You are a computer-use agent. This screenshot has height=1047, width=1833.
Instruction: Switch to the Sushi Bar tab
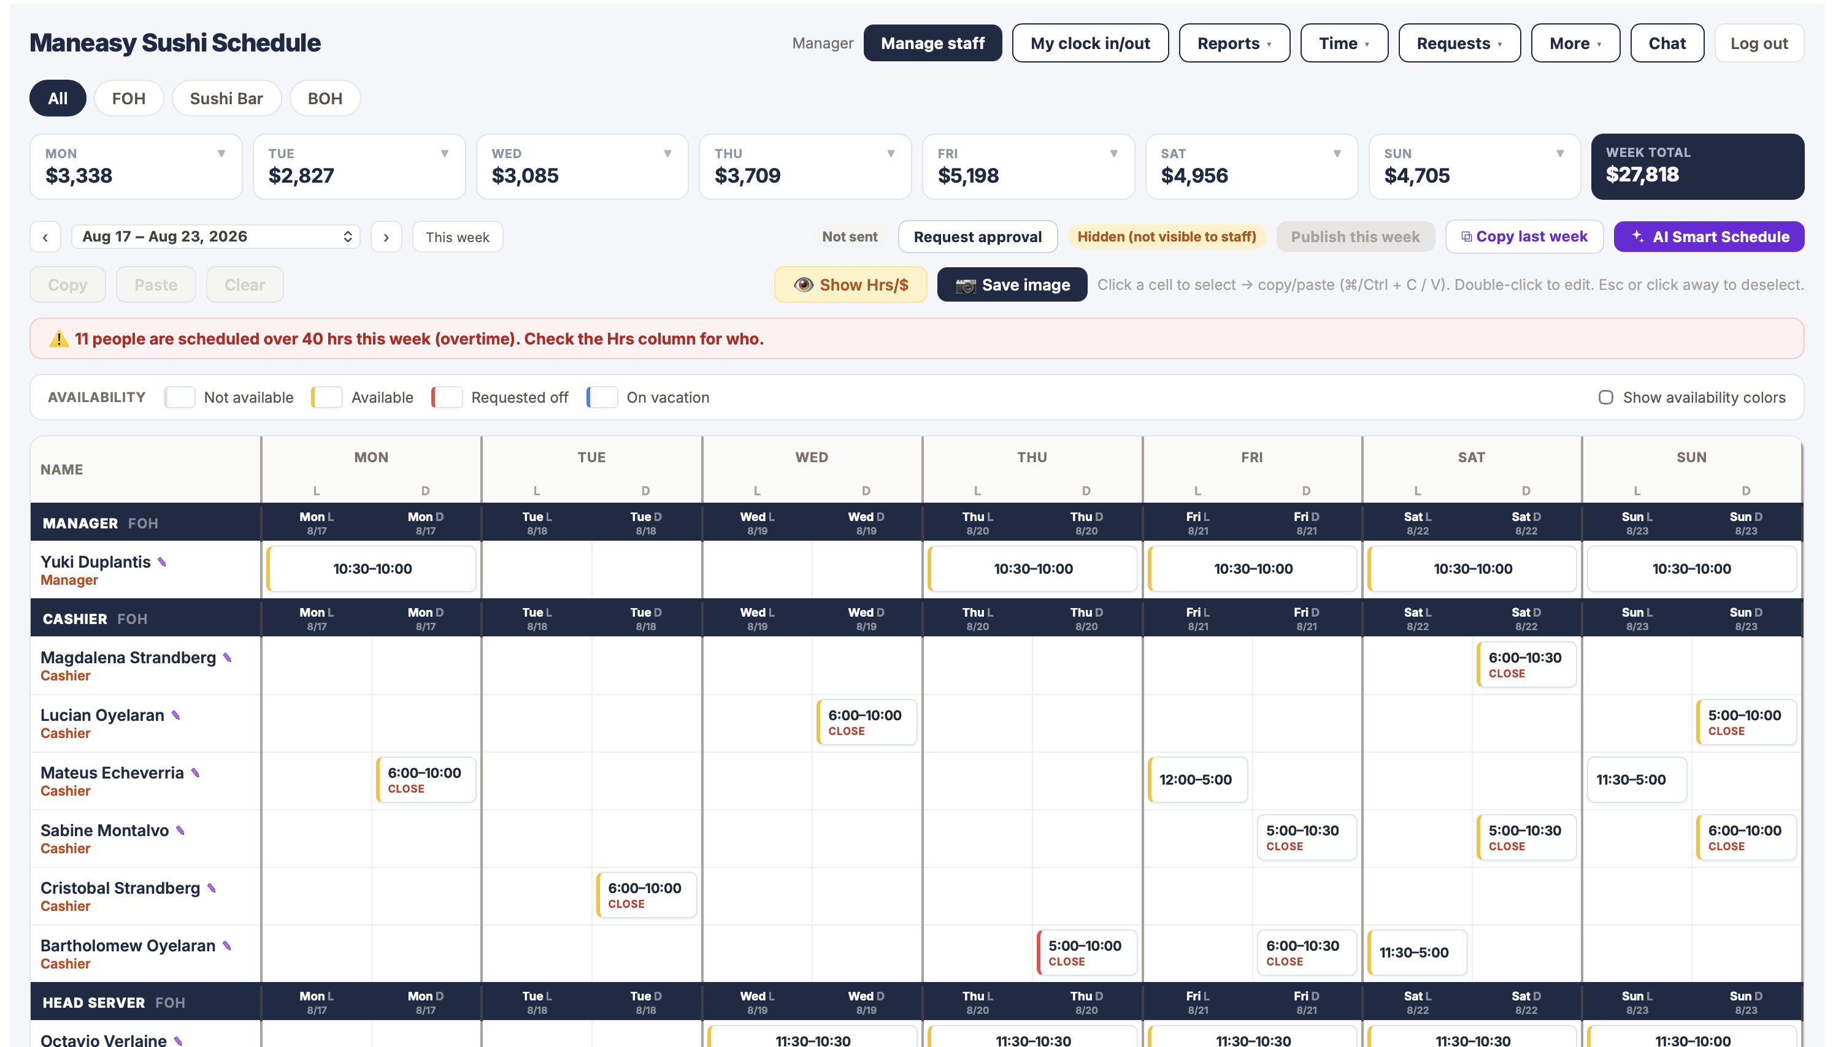pos(226,99)
